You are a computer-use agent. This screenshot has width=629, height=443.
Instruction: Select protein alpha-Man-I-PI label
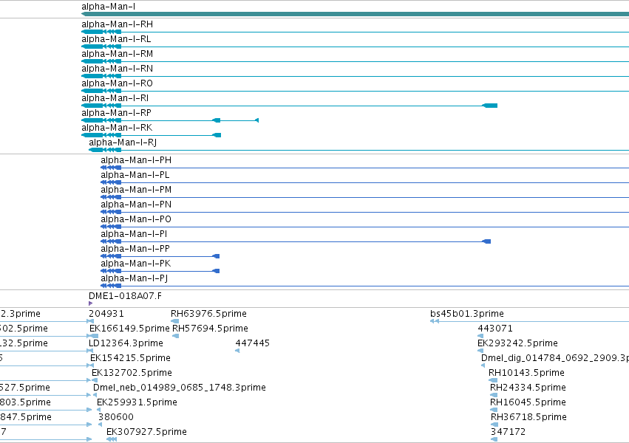point(134,234)
